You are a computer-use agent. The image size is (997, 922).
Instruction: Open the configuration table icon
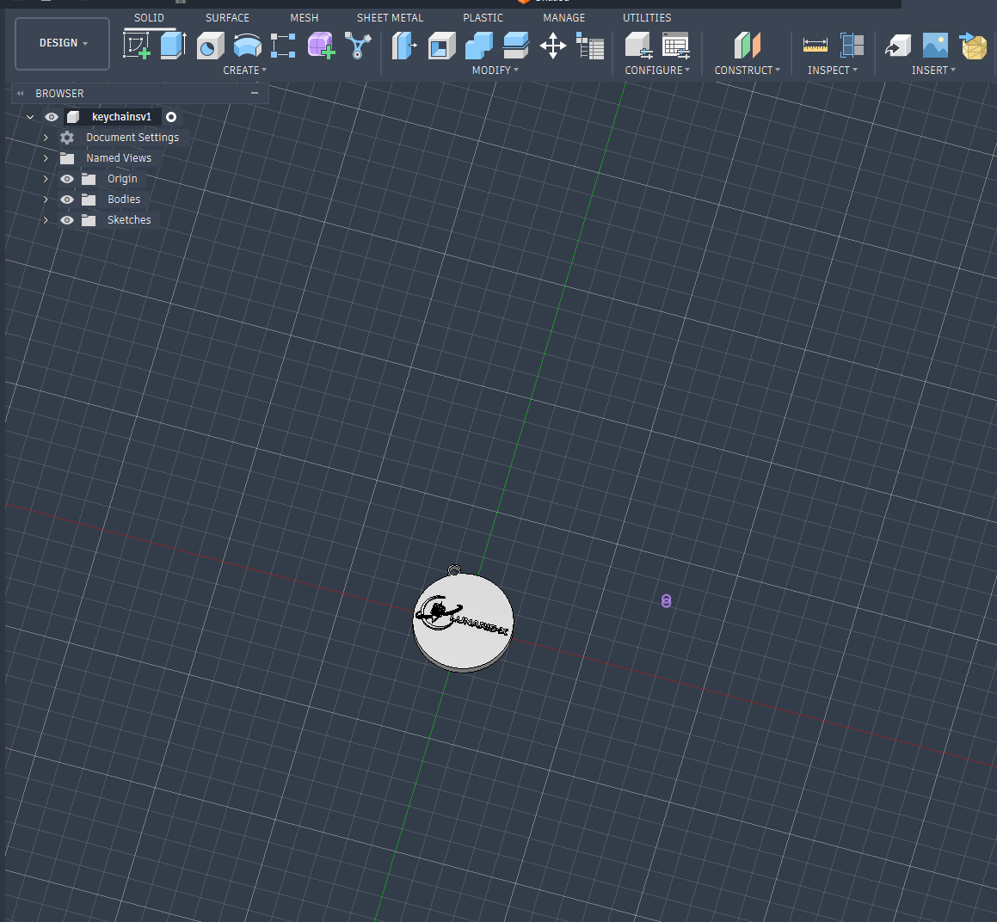pos(675,46)
